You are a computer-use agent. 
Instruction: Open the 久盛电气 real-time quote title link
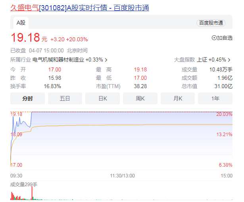pos(80,8)
